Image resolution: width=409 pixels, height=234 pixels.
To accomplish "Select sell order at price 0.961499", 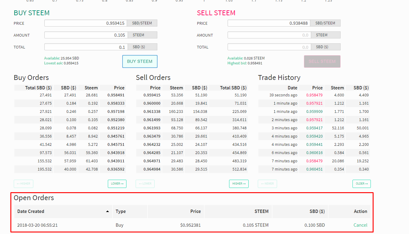I will [192, 120].
